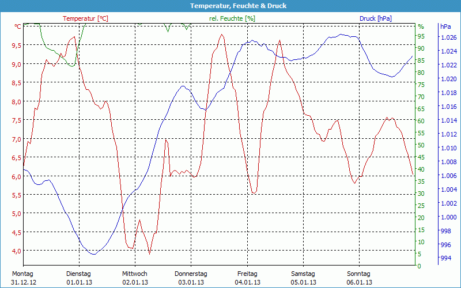
Task: Click the date '02.01.13'
Action: 135,282
